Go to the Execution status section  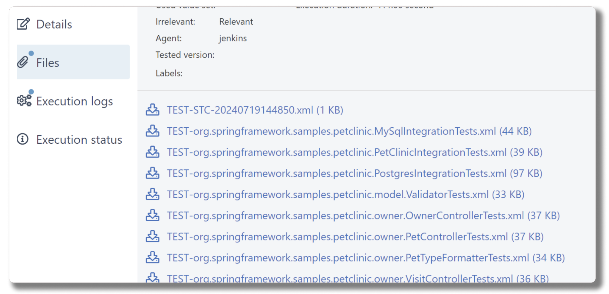79,140
